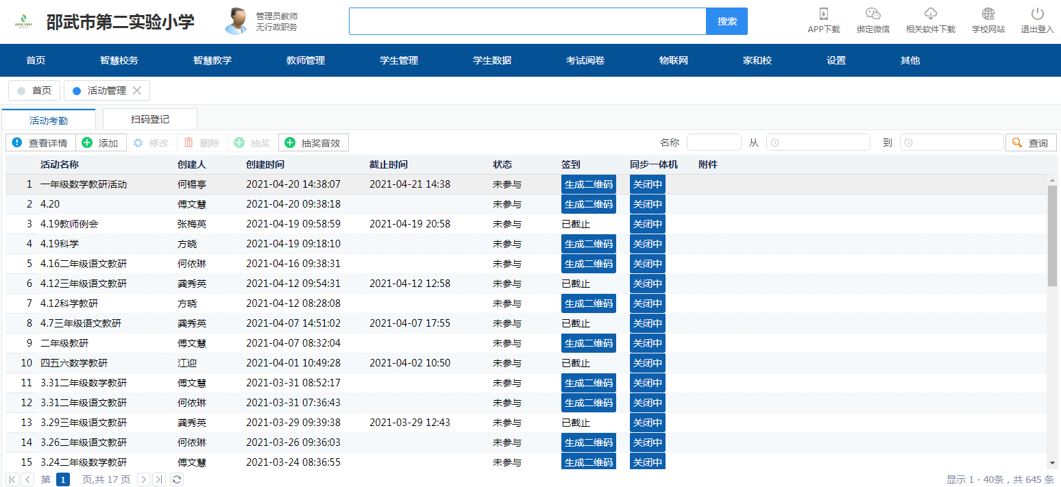Open the 首页 main menu item
This screenshot has height=487, width=1061.
tap(36, 60)
